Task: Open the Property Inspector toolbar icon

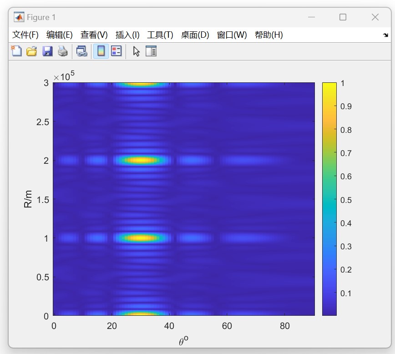Action: (x=151, y=51)
